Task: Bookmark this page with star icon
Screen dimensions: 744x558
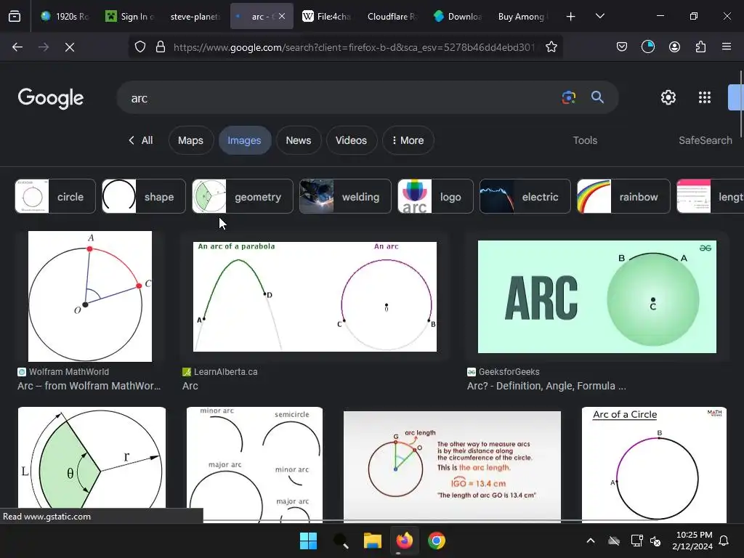Action: pos(551,47)
